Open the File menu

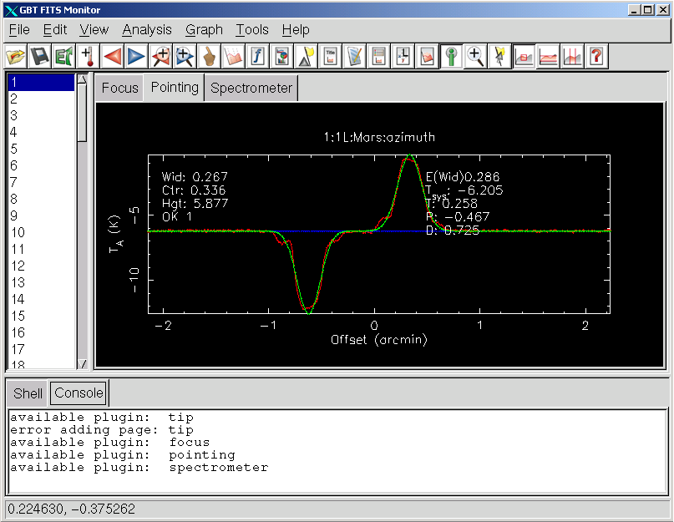21,29
